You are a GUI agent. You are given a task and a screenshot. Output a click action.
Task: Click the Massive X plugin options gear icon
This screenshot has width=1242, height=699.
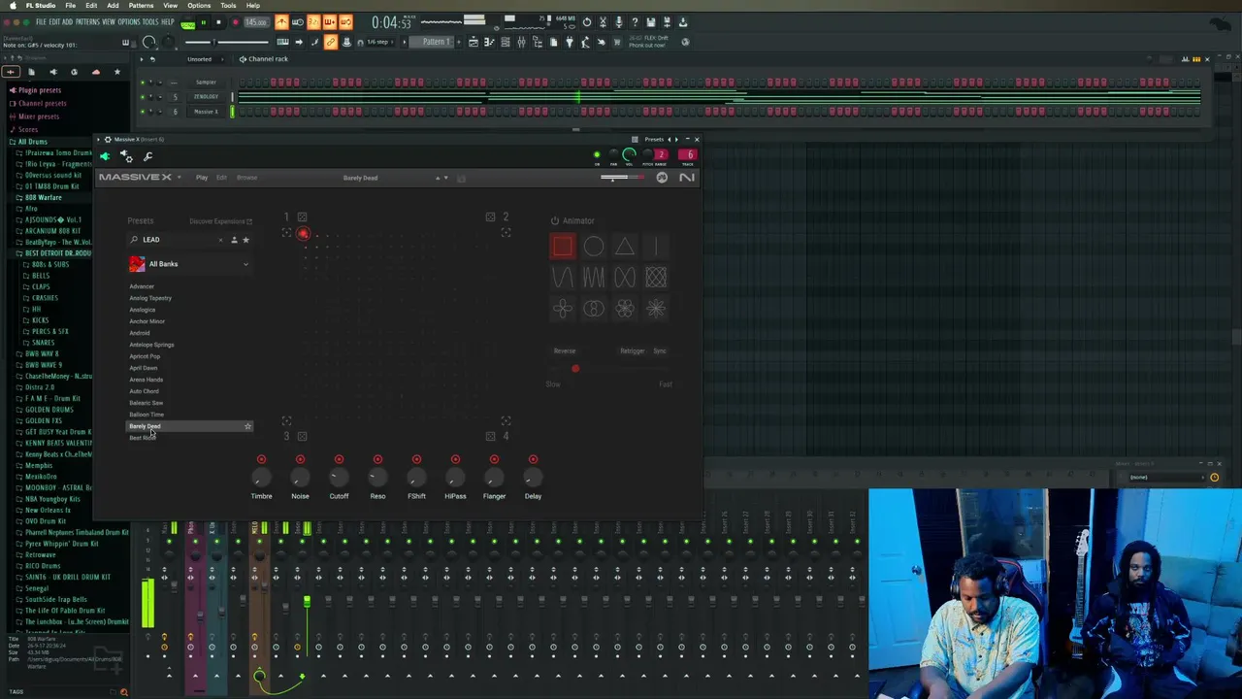click(126, 156)
